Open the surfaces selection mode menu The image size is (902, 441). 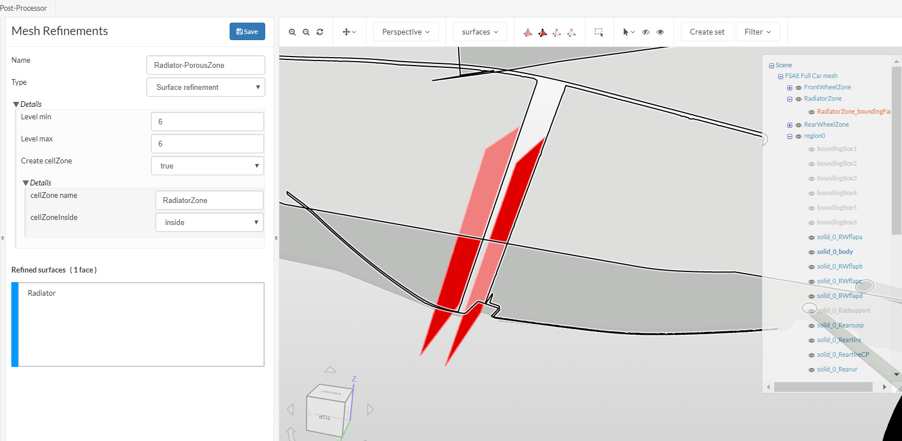[480, 32]
